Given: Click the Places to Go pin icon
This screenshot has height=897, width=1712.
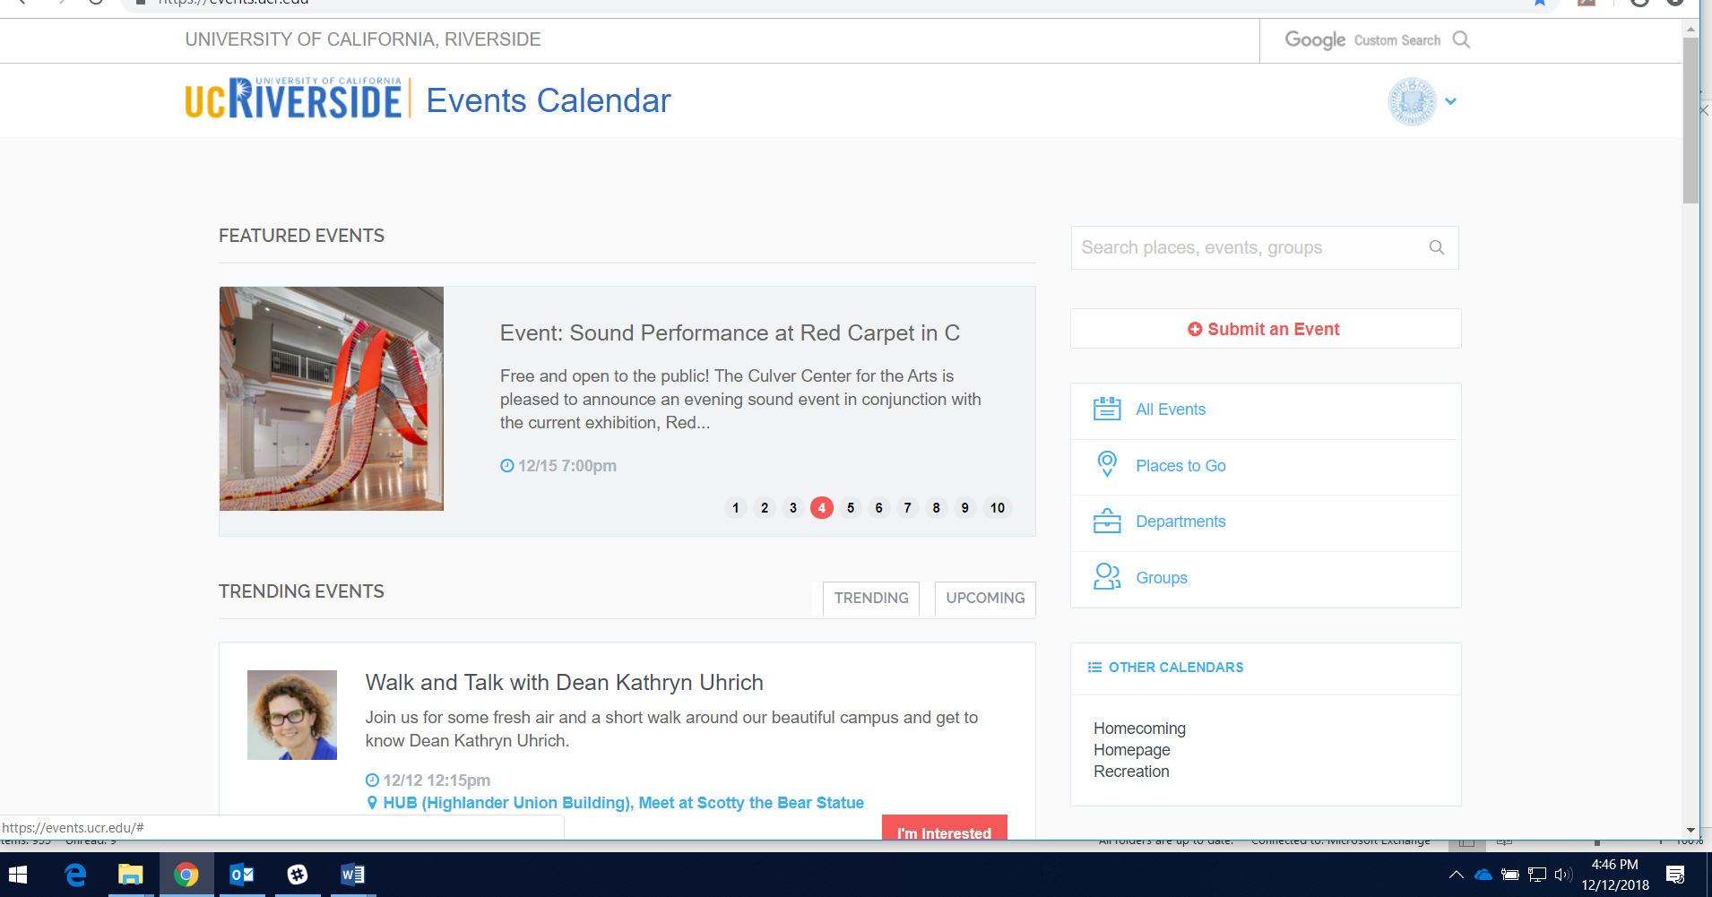Looking at the screenshot, I should pyautogui.click(x=1107, y=464).
